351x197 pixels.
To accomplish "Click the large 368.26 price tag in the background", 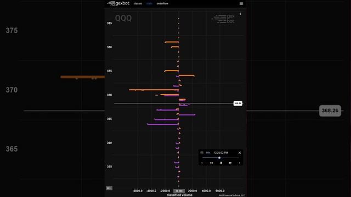I will coord(330,111).
